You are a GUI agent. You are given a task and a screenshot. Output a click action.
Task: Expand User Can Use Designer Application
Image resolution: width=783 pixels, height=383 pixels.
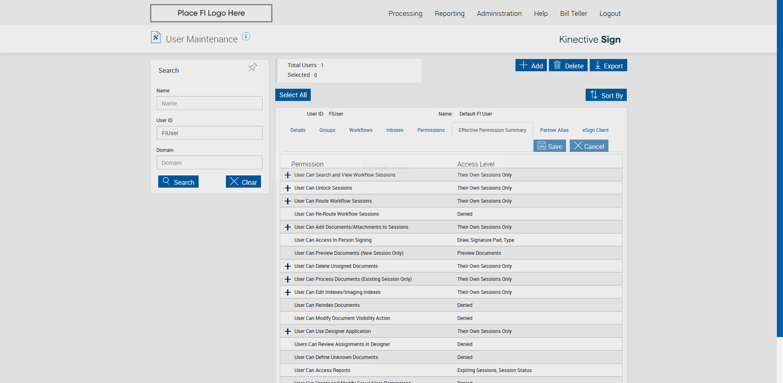[288, 331]
